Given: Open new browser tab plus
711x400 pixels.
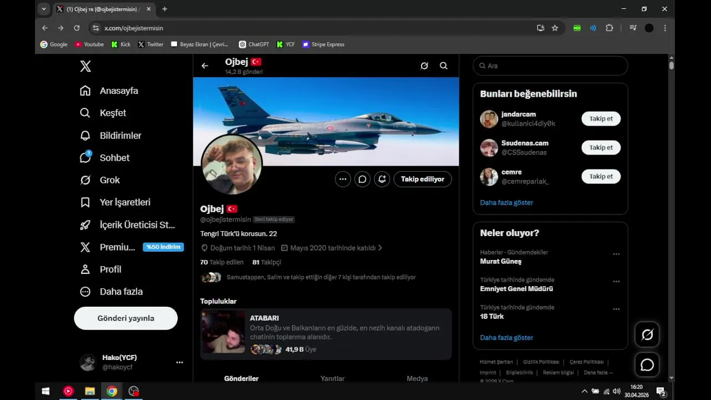Looking at the screenshot, I should point(164,9).
